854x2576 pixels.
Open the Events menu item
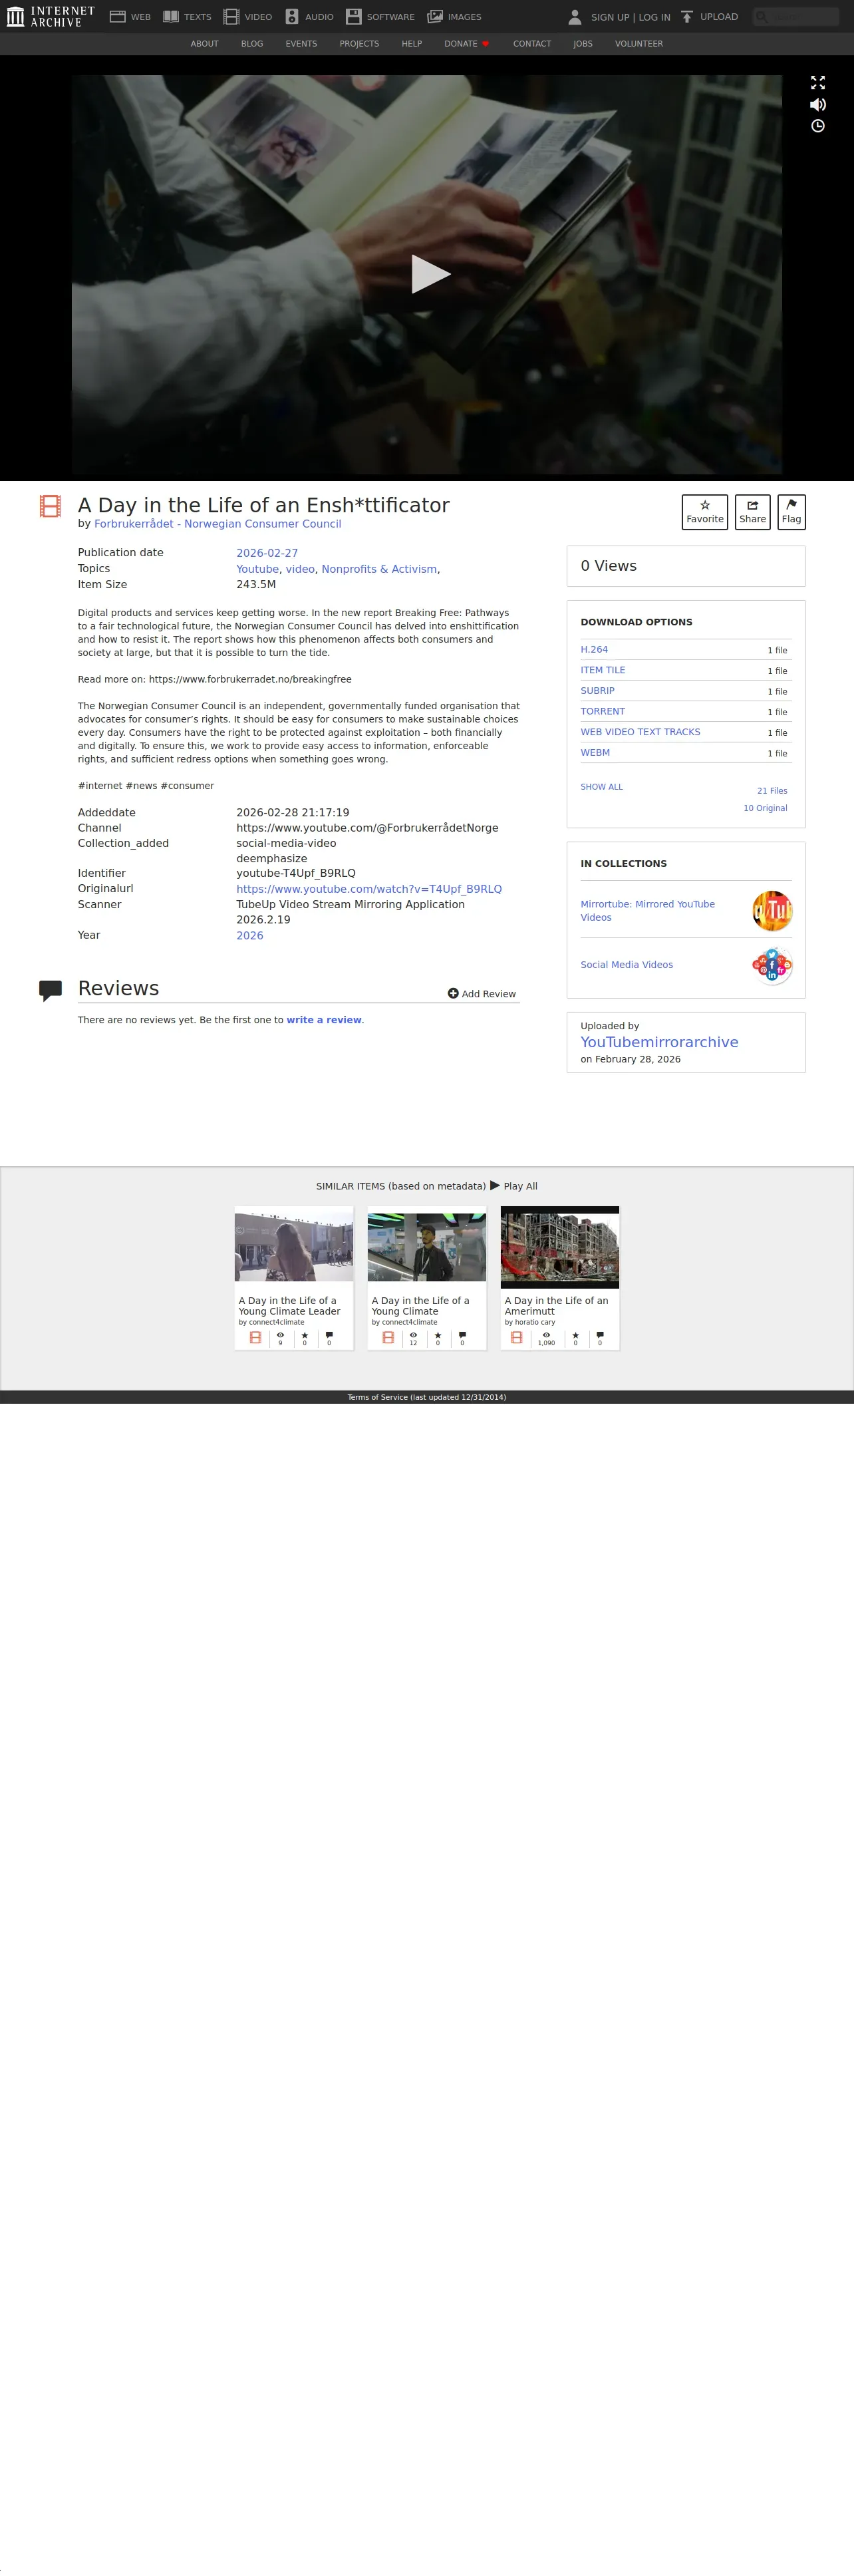(301, 44)
